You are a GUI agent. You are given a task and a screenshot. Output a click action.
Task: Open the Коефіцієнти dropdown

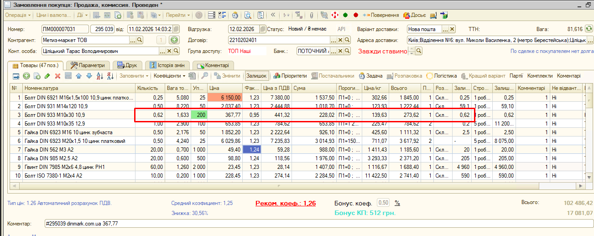(x=169, y=76)
